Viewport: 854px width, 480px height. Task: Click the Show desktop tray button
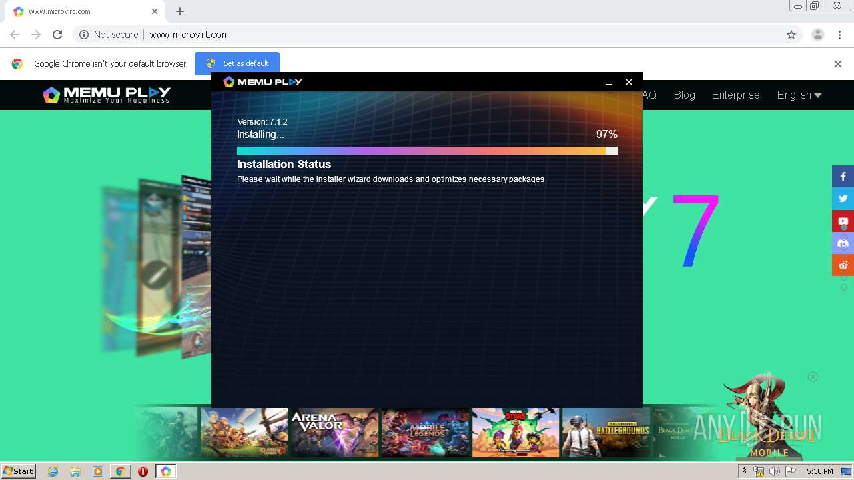point(846,471)
